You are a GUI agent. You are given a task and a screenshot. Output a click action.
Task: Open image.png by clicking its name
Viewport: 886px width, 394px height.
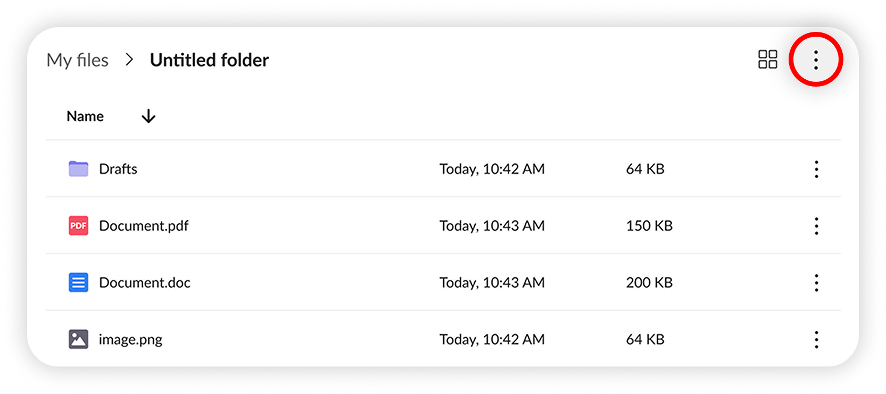(130, 339)
